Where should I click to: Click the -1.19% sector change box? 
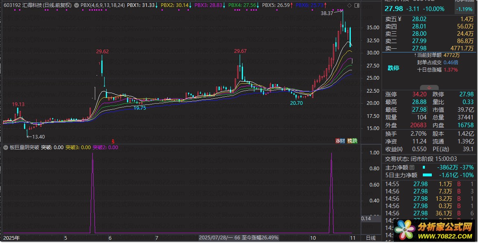pyautogui.click(x=464, y=9)
